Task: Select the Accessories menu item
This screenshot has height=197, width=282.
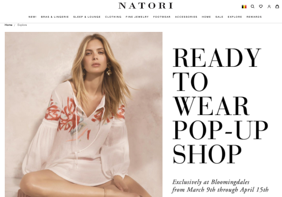Action: (x=186, y=17)
